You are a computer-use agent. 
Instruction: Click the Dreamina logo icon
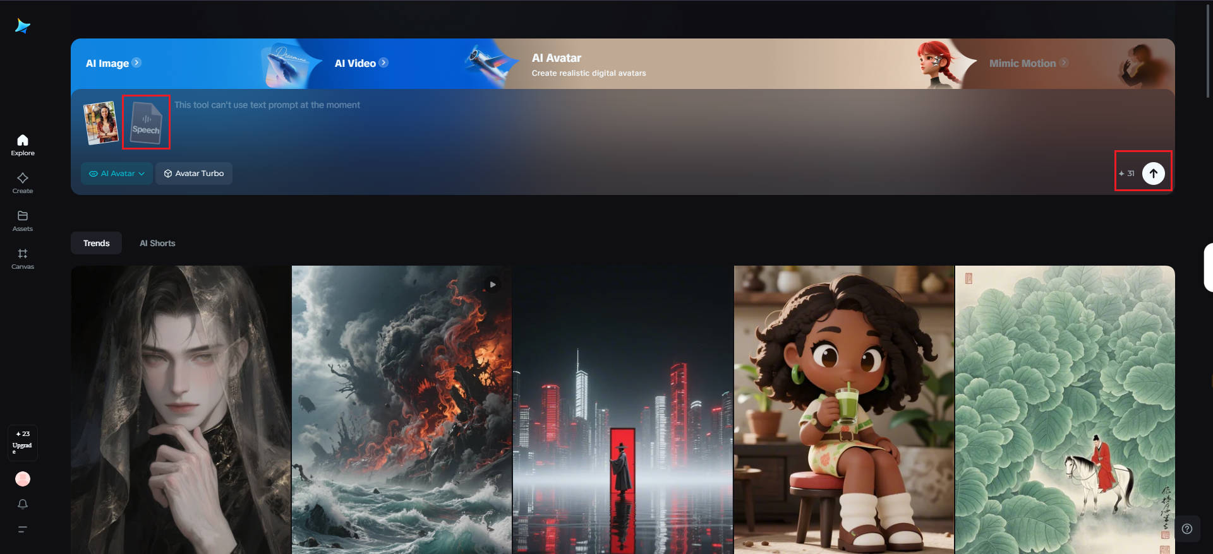click(23, 26)
